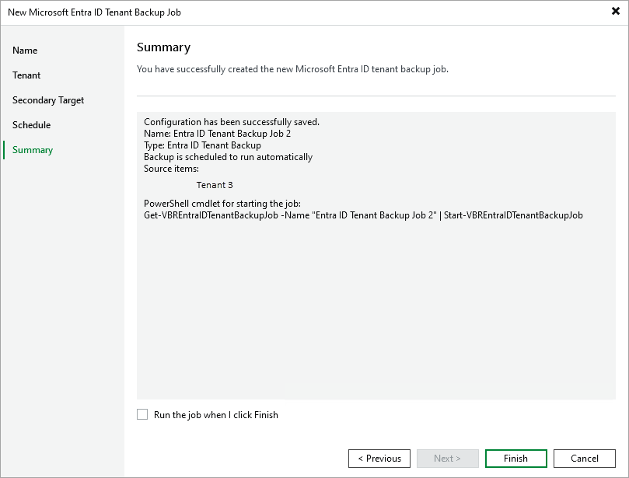Go to the Secondary Target step

coord(48,99)
